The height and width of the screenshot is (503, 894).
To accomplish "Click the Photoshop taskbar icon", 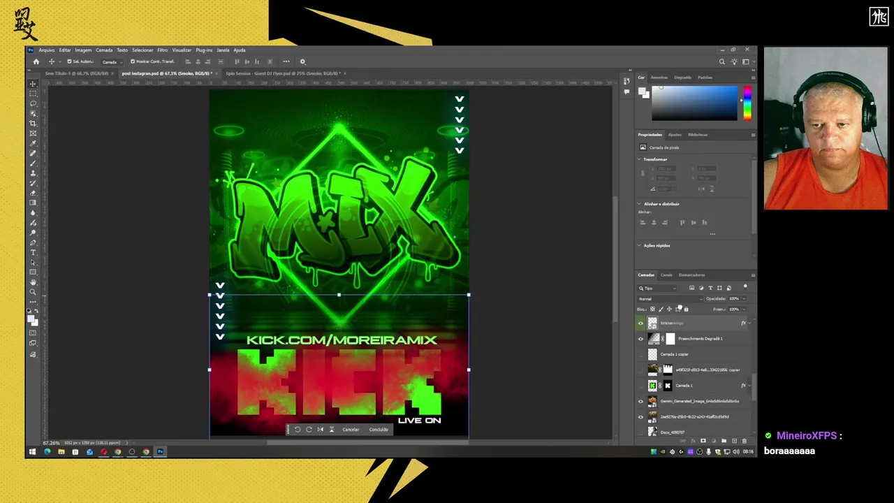I will pyautogui.click(x=160, y=452).
